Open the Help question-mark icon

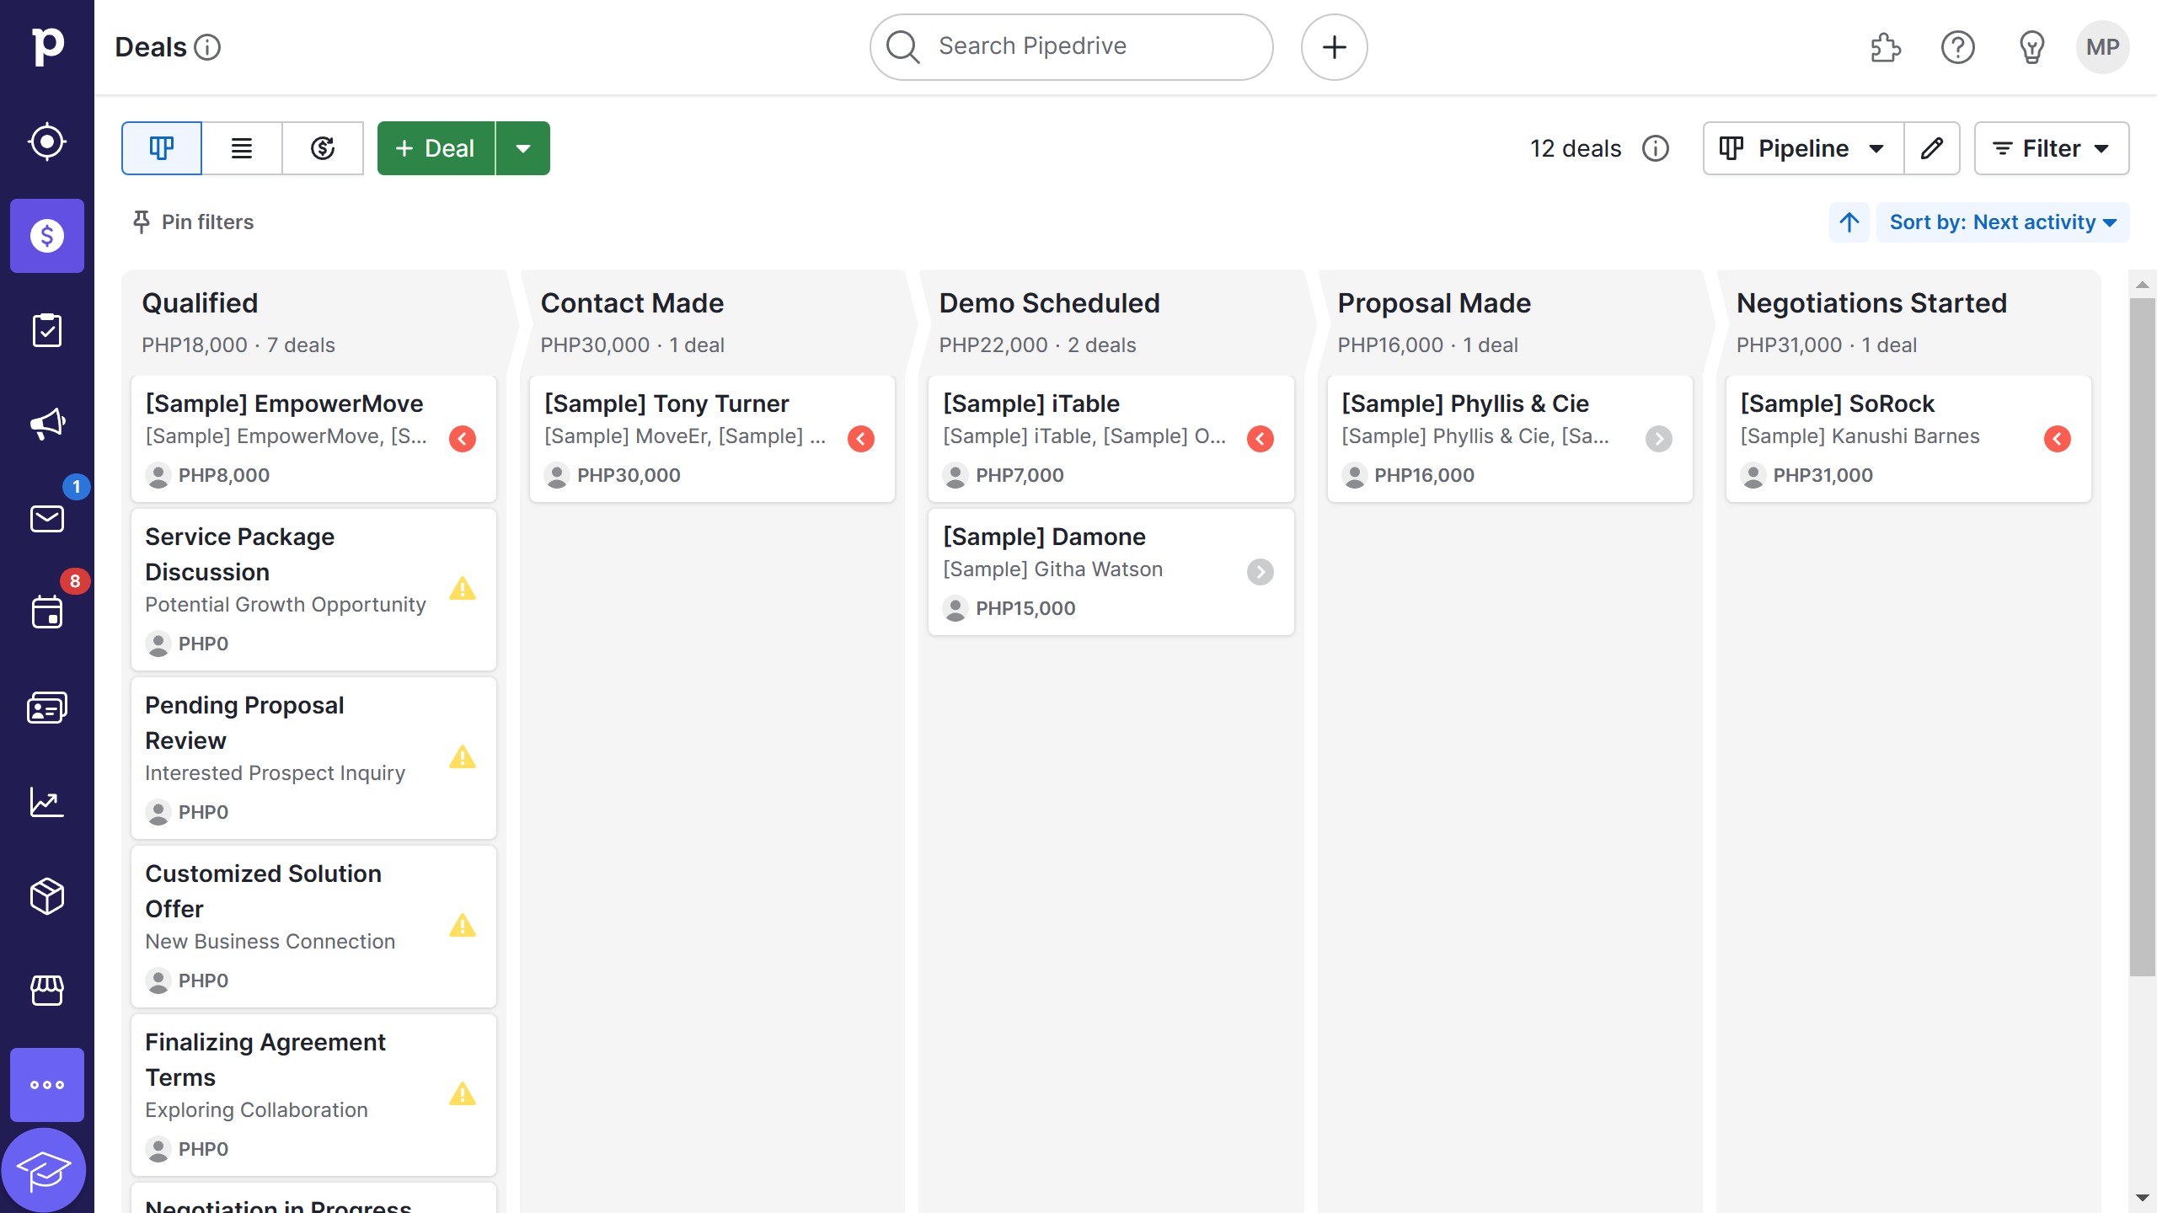click(x=1957, y=47)
